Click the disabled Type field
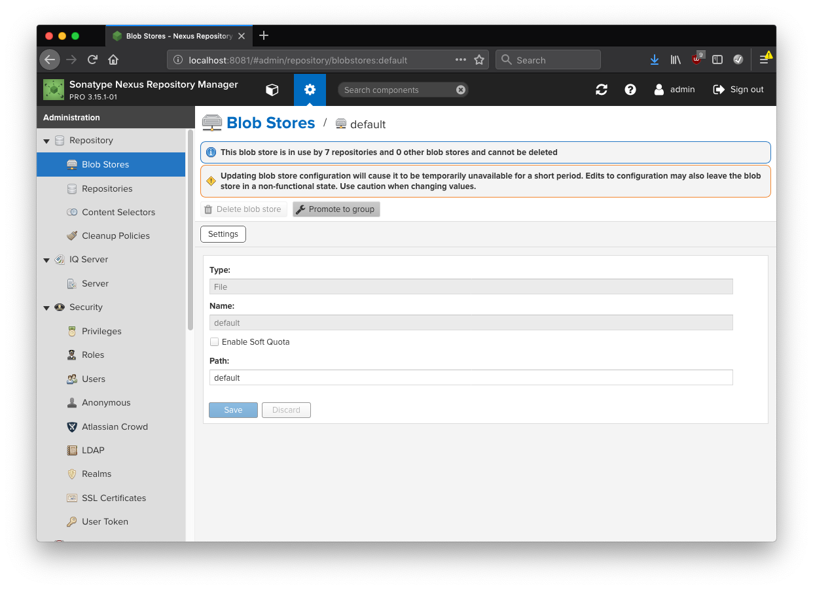813x590 pixels. [x=471, y=286]
